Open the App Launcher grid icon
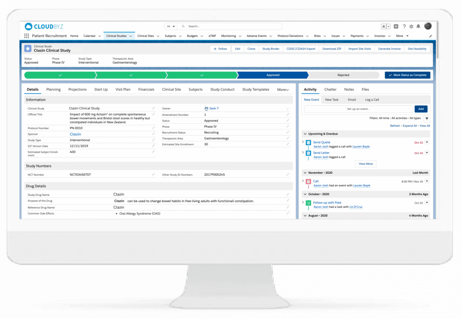Viewport: 461px width, 319px height. pyautogui.click(x=27, y=36)
